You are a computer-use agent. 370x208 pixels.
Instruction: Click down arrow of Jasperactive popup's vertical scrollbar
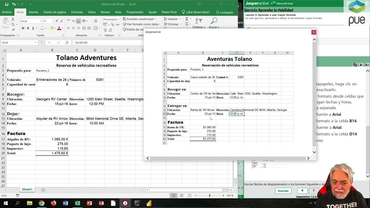pos(314,152)
